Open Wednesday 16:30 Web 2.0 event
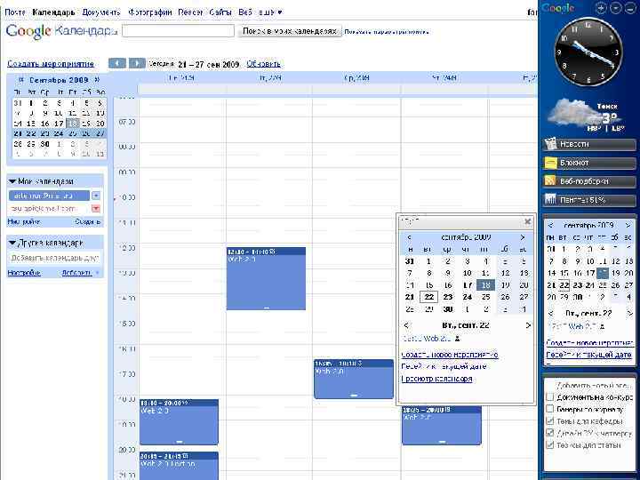Screen dimensions: 640x480 [x=354, y=379]
